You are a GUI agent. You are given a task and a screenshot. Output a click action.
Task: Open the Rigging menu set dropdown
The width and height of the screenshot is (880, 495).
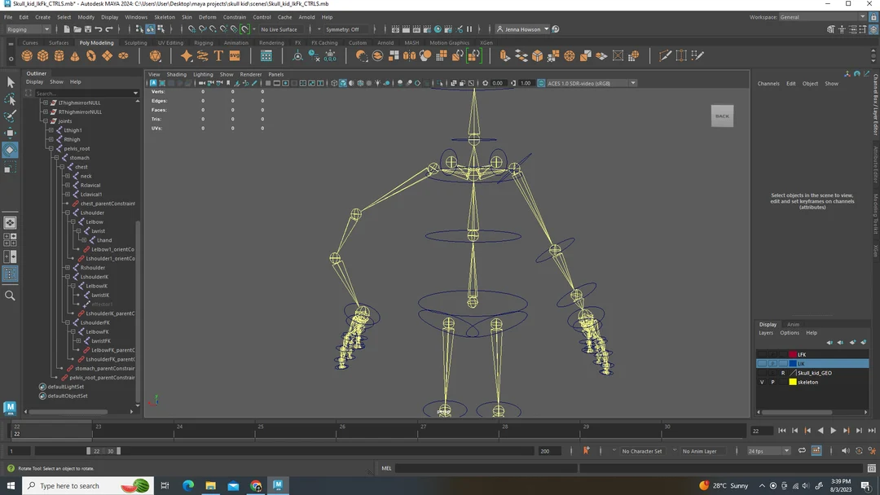(29, 29)
